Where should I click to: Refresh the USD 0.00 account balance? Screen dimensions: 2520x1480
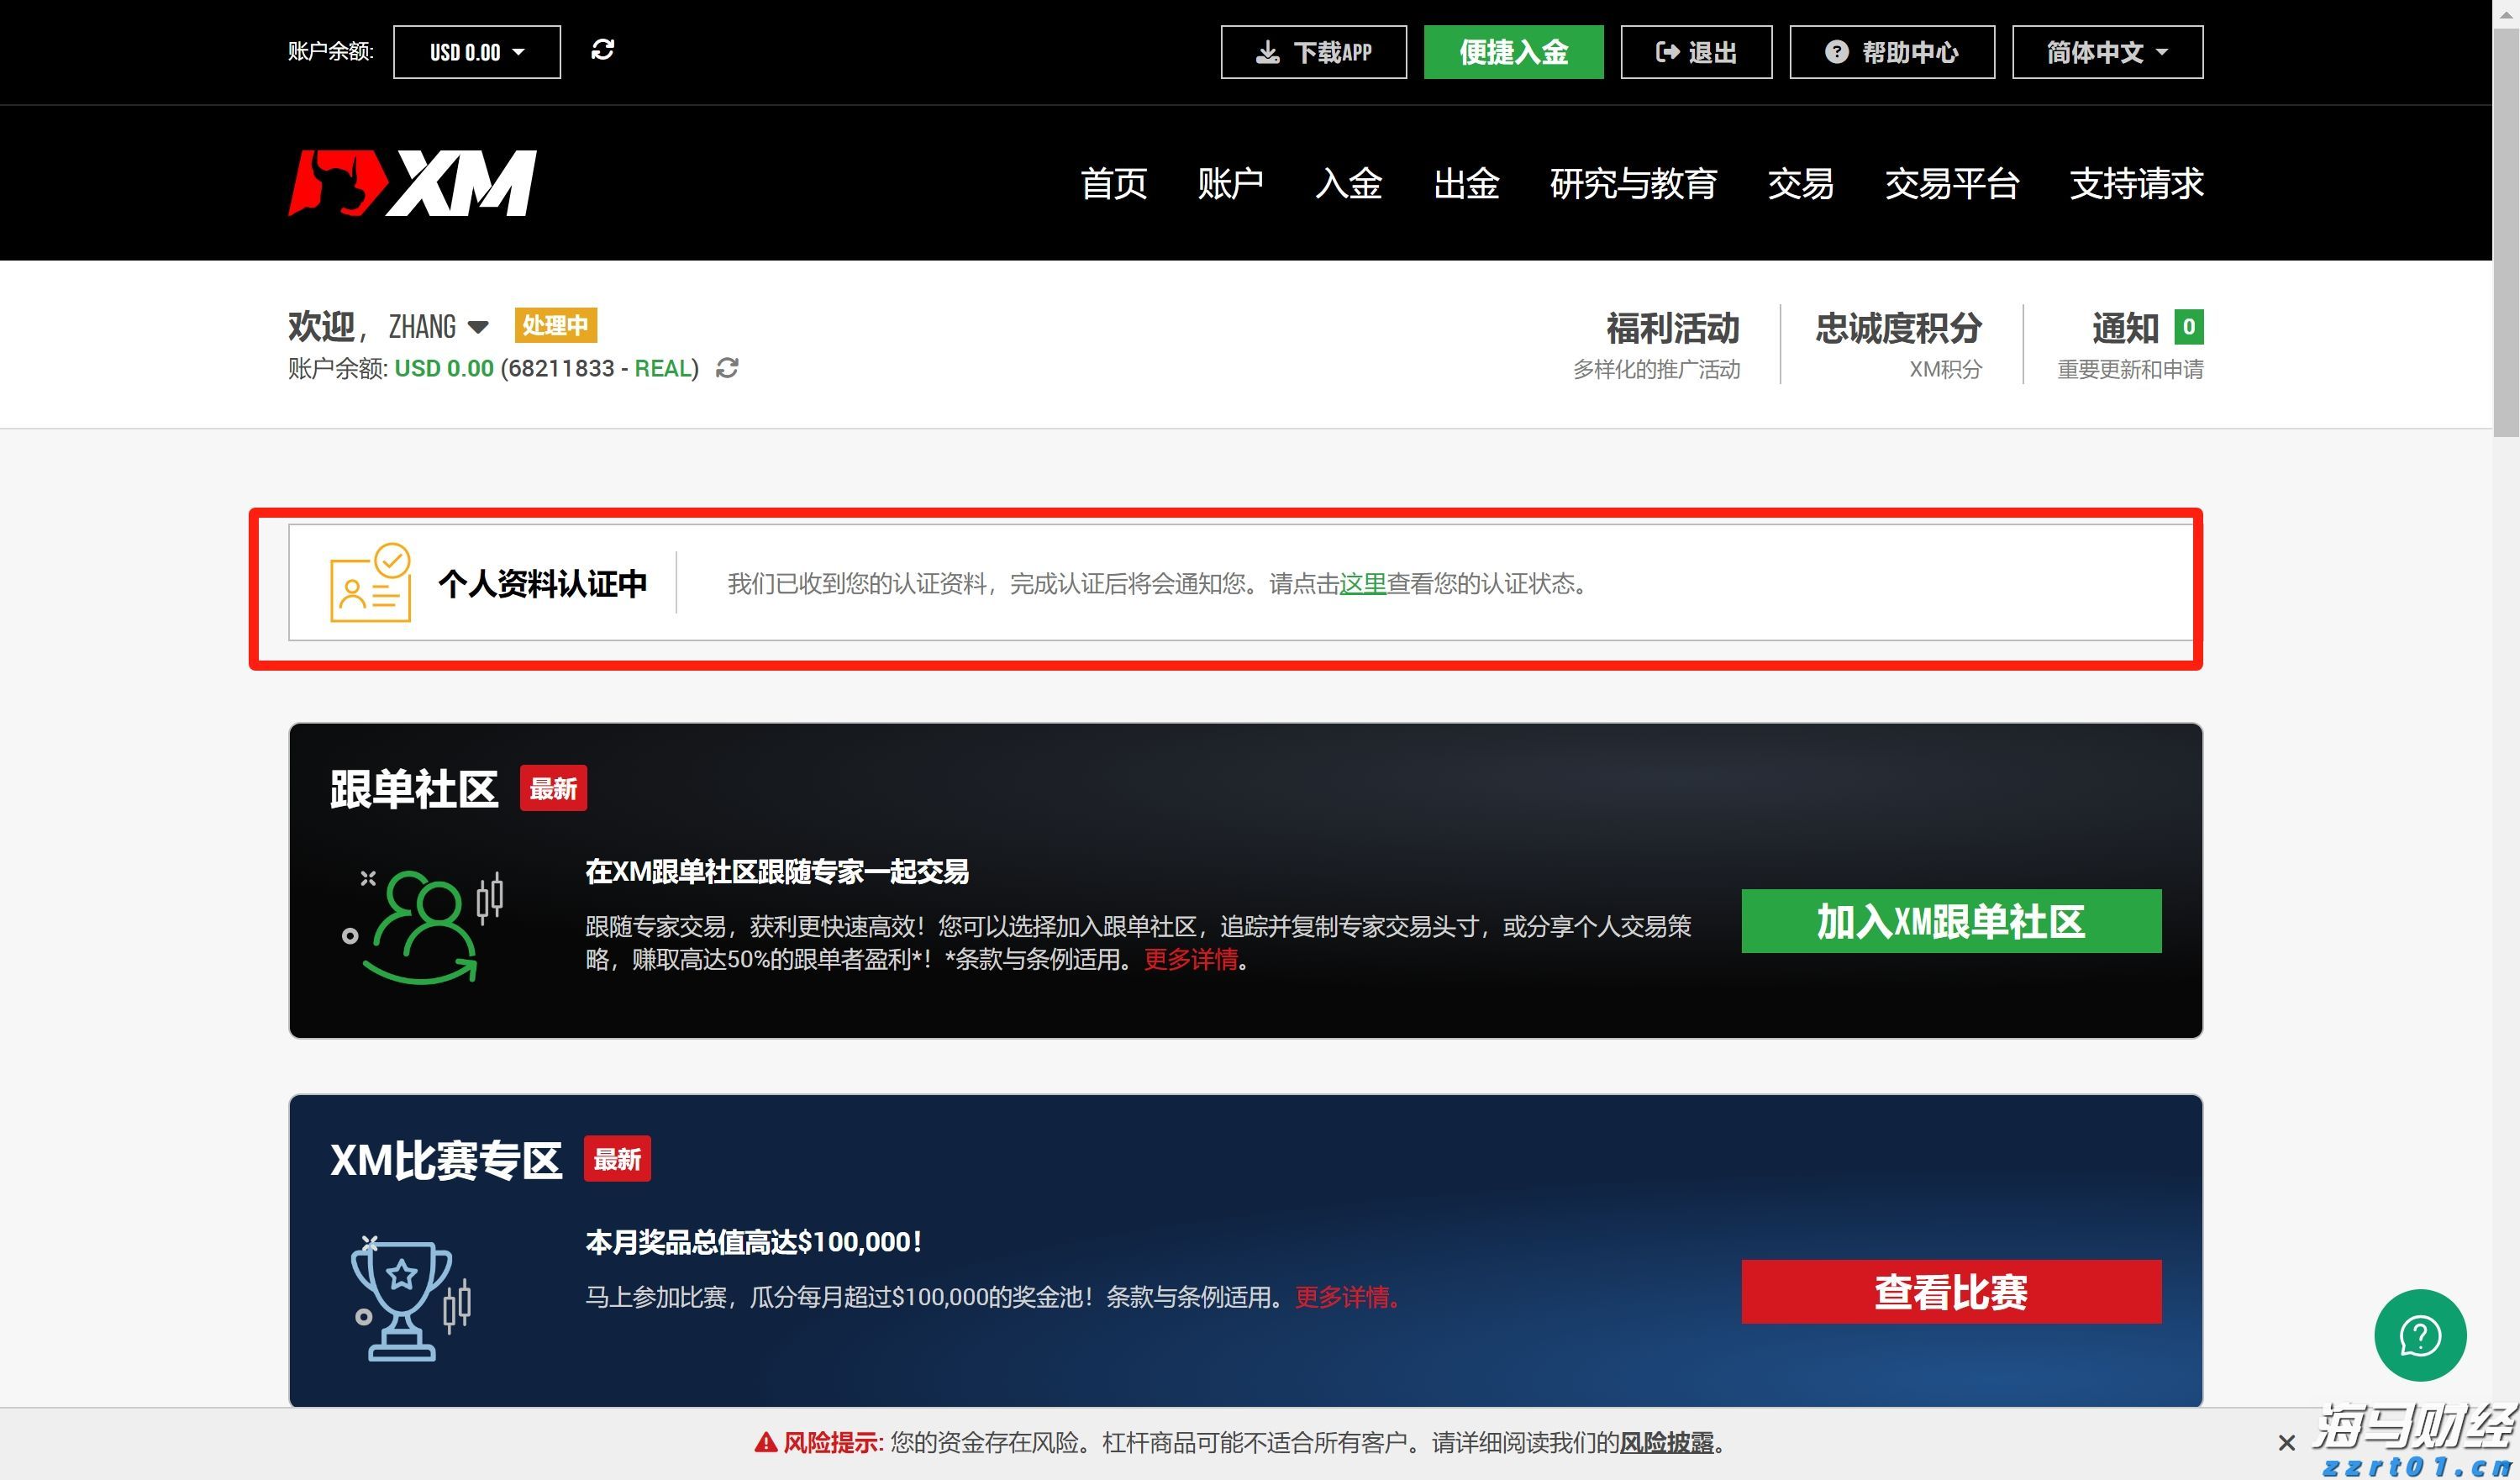[603, 51]
